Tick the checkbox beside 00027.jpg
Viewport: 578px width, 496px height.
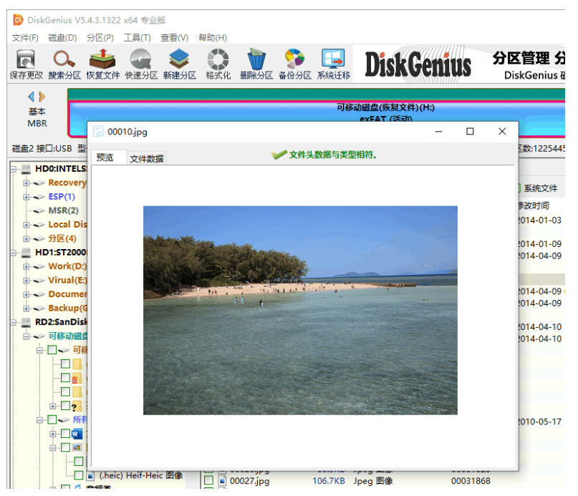[209, 481]
